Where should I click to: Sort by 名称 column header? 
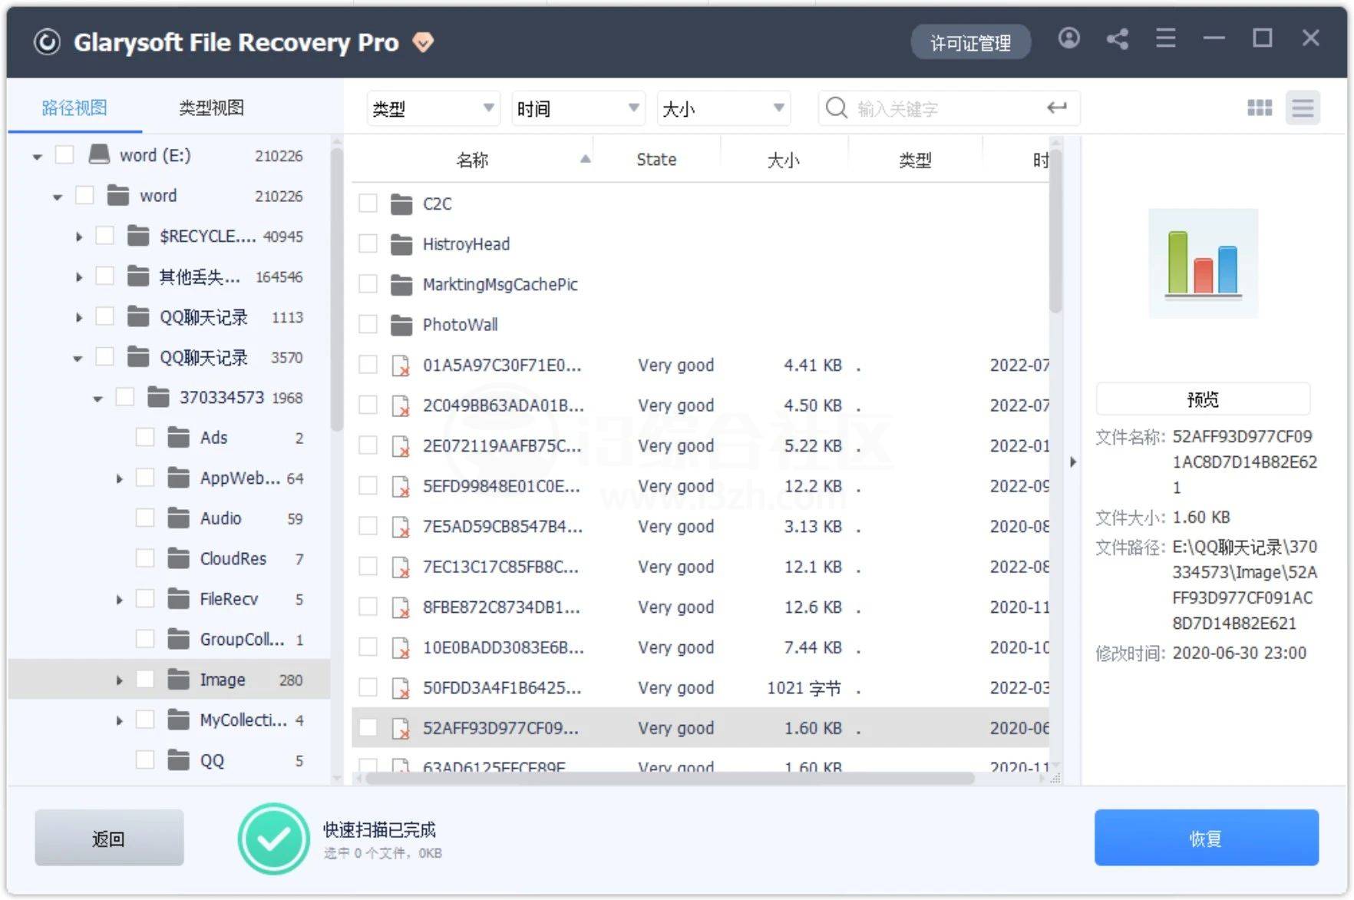coord(472,160)
